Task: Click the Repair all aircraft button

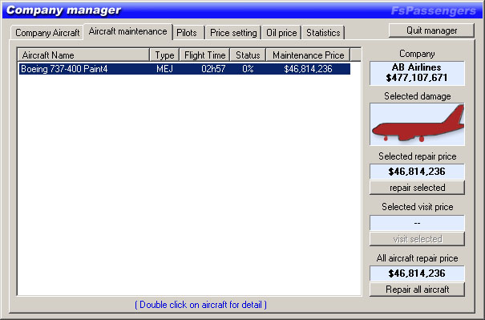Action: [417, 290]
